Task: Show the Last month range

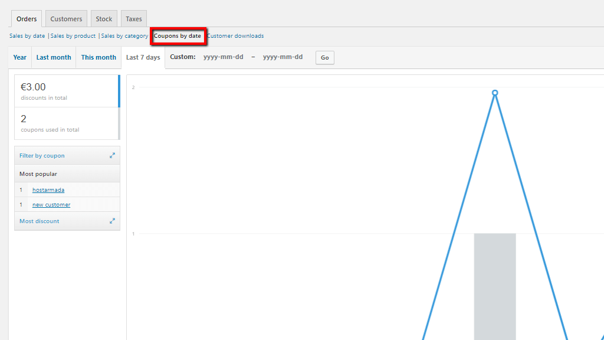Action: 54,57
